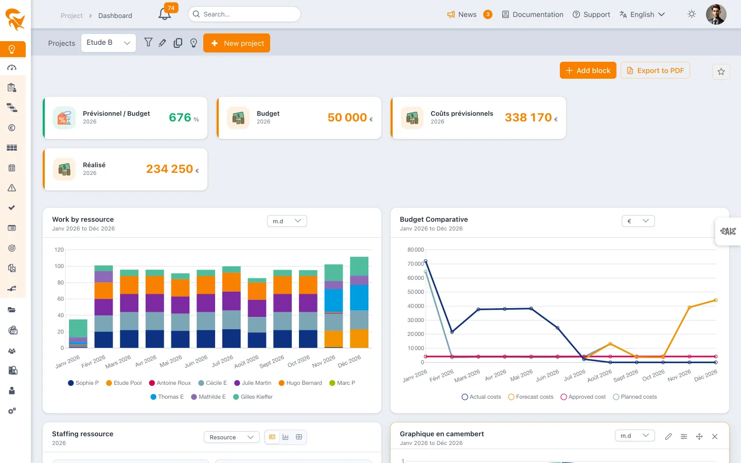Click the Export to PDF button
741x463 pixels.
(x=655, y=70)
